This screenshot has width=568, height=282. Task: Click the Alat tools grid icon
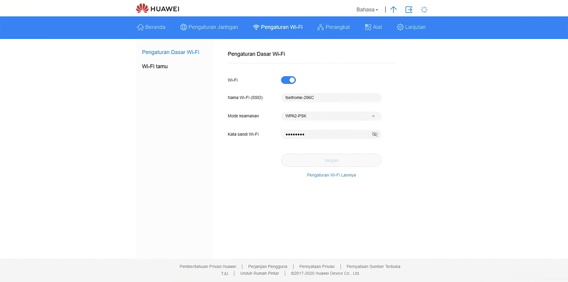click(368, 27)
